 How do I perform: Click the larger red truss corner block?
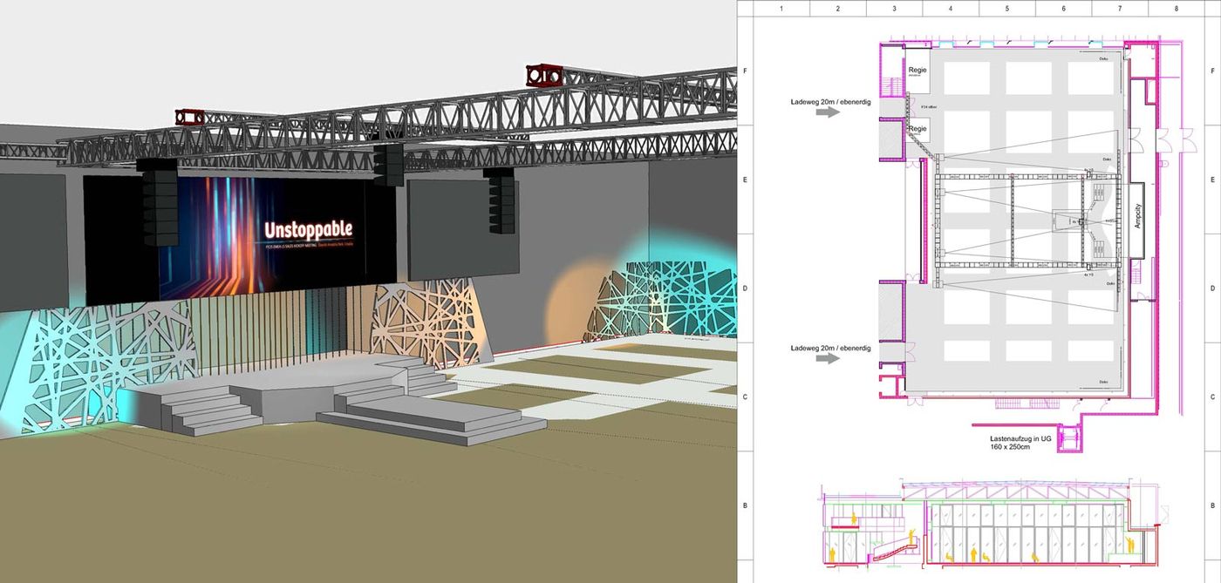point(544,76)
